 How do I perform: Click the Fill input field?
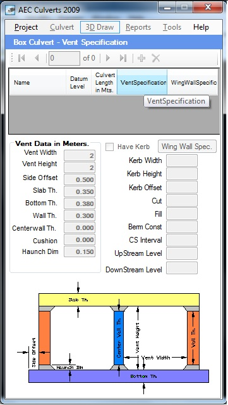pos(182,214)
